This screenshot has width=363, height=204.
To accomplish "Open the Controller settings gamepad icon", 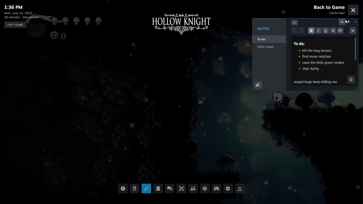I will [216, 188].
